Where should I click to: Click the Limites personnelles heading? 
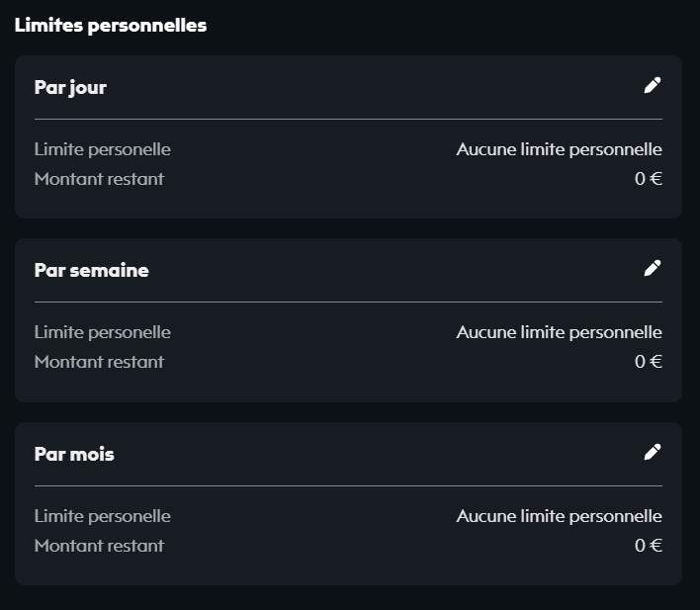click(111, 26)
